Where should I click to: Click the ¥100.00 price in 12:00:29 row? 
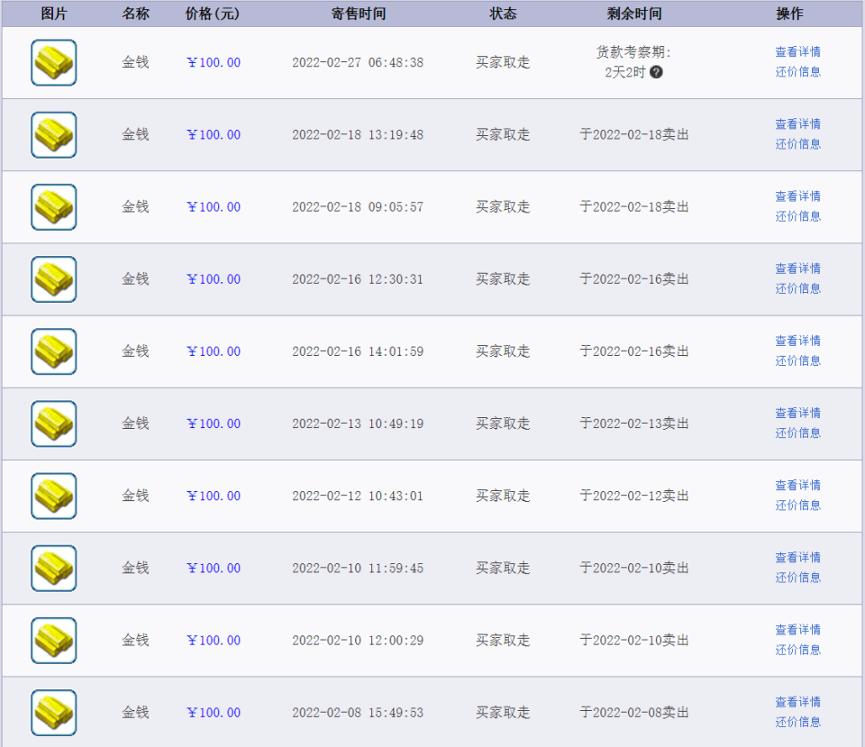tap(214, 641)
